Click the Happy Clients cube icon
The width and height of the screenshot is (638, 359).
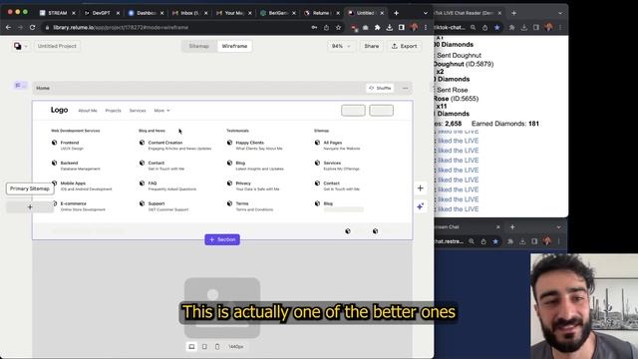coord(229,143)
